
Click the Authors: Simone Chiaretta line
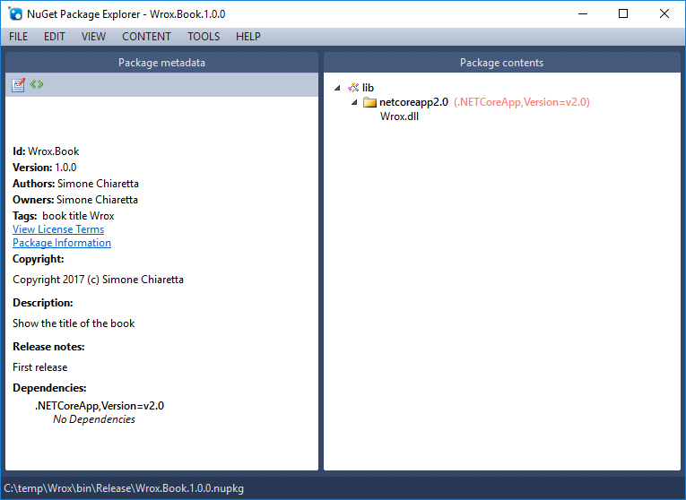pyautogui.click(x=75, y=184)
